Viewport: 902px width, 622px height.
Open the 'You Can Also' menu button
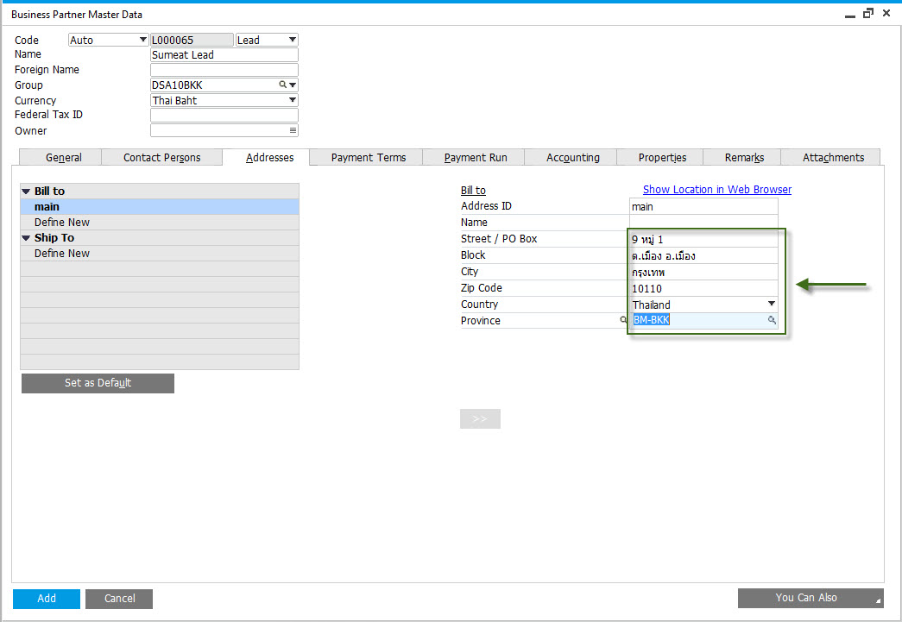pyautogui.click(x=811, y=598)
